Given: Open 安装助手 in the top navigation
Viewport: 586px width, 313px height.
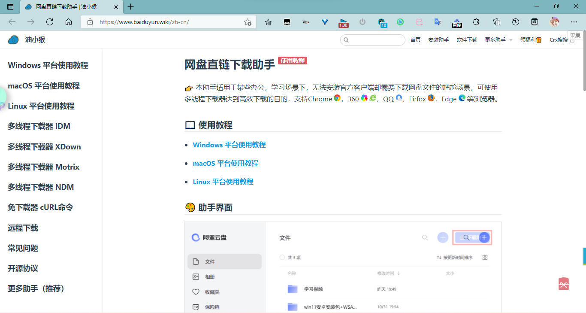Looking at the screenshot, I should coord(438,40).
